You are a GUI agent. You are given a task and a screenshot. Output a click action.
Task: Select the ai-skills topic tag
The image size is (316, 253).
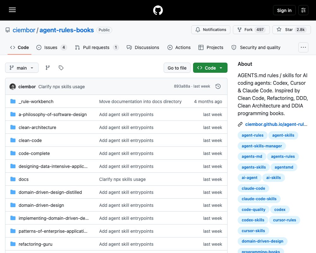(273, 178)
